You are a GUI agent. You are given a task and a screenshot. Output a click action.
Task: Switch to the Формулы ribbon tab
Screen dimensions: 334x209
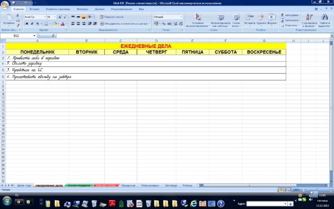tap(82, 9)
